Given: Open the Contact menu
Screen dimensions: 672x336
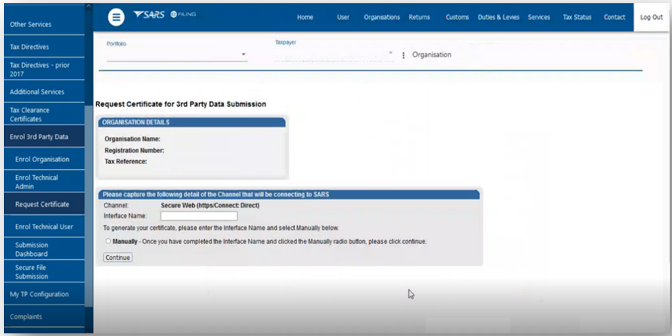Looking at the screenshot, I should pos(614,18).
